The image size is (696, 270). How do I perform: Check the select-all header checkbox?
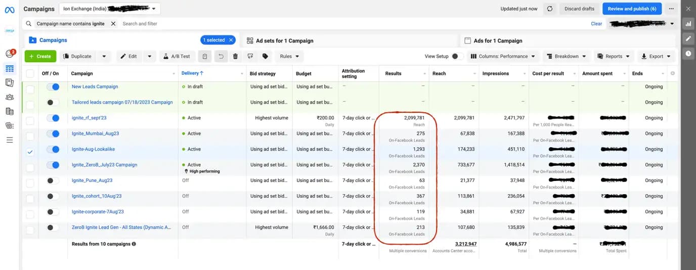point(30,74)
